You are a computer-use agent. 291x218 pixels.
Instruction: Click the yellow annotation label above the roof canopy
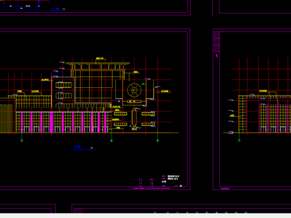coord(100,59)
